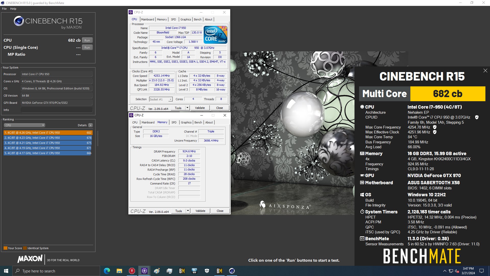Expand Tools dropdown arrow in lower CPU-Z
The image size is (490, 276).
coord(188,211)
